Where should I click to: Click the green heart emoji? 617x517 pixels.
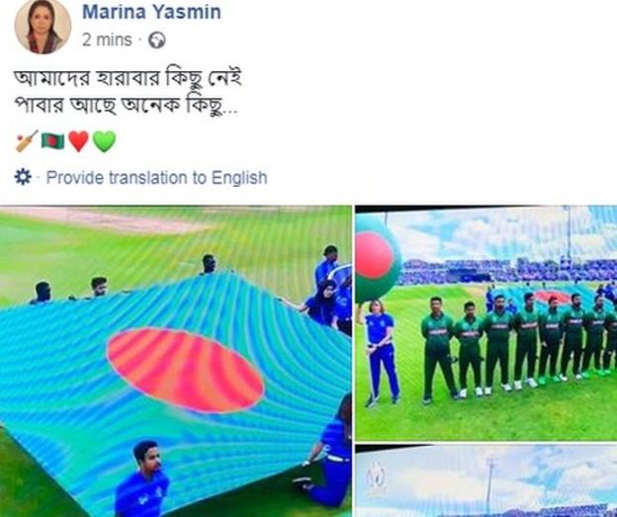click(x=104, y=141)
